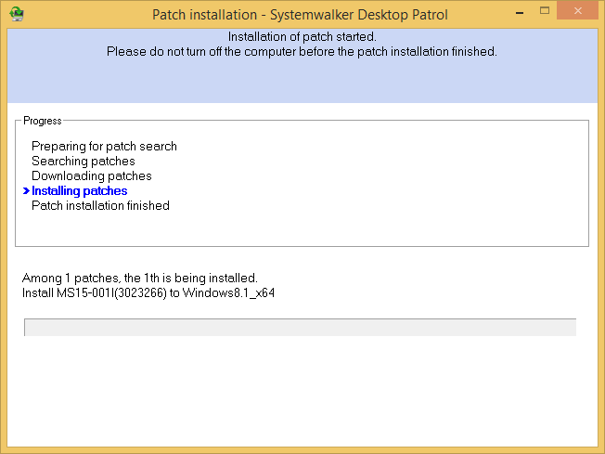605x454 pixels.
Task: Click the 'Among 1 patches' status line
Action: 140,278
